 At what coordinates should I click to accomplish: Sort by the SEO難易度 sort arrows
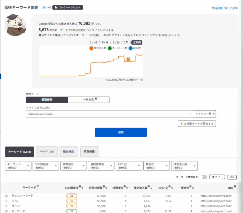[82, 188]
